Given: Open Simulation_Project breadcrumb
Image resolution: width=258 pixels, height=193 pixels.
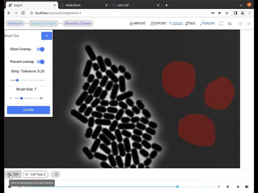Looking at the screenshot, I should 44,23.
